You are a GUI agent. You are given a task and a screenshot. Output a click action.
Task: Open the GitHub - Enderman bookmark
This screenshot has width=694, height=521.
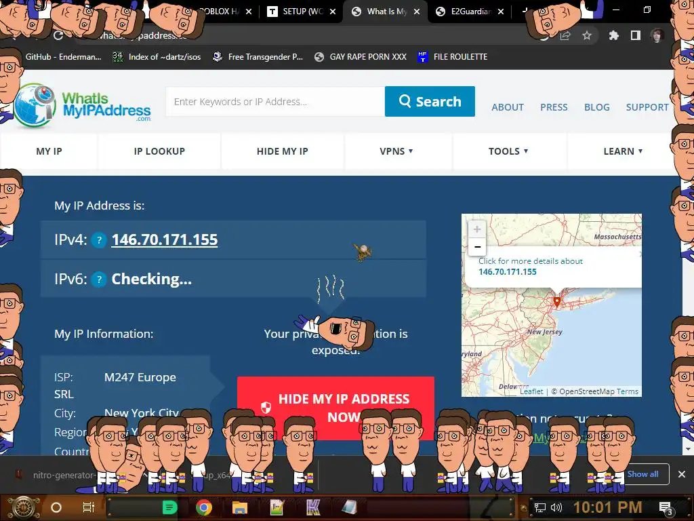(x=63, y=57)
